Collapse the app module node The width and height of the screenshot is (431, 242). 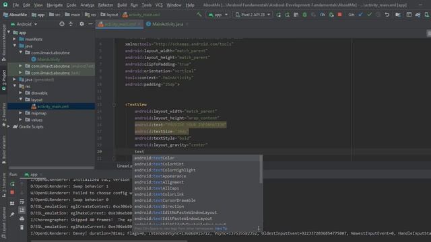coord(9,32)
